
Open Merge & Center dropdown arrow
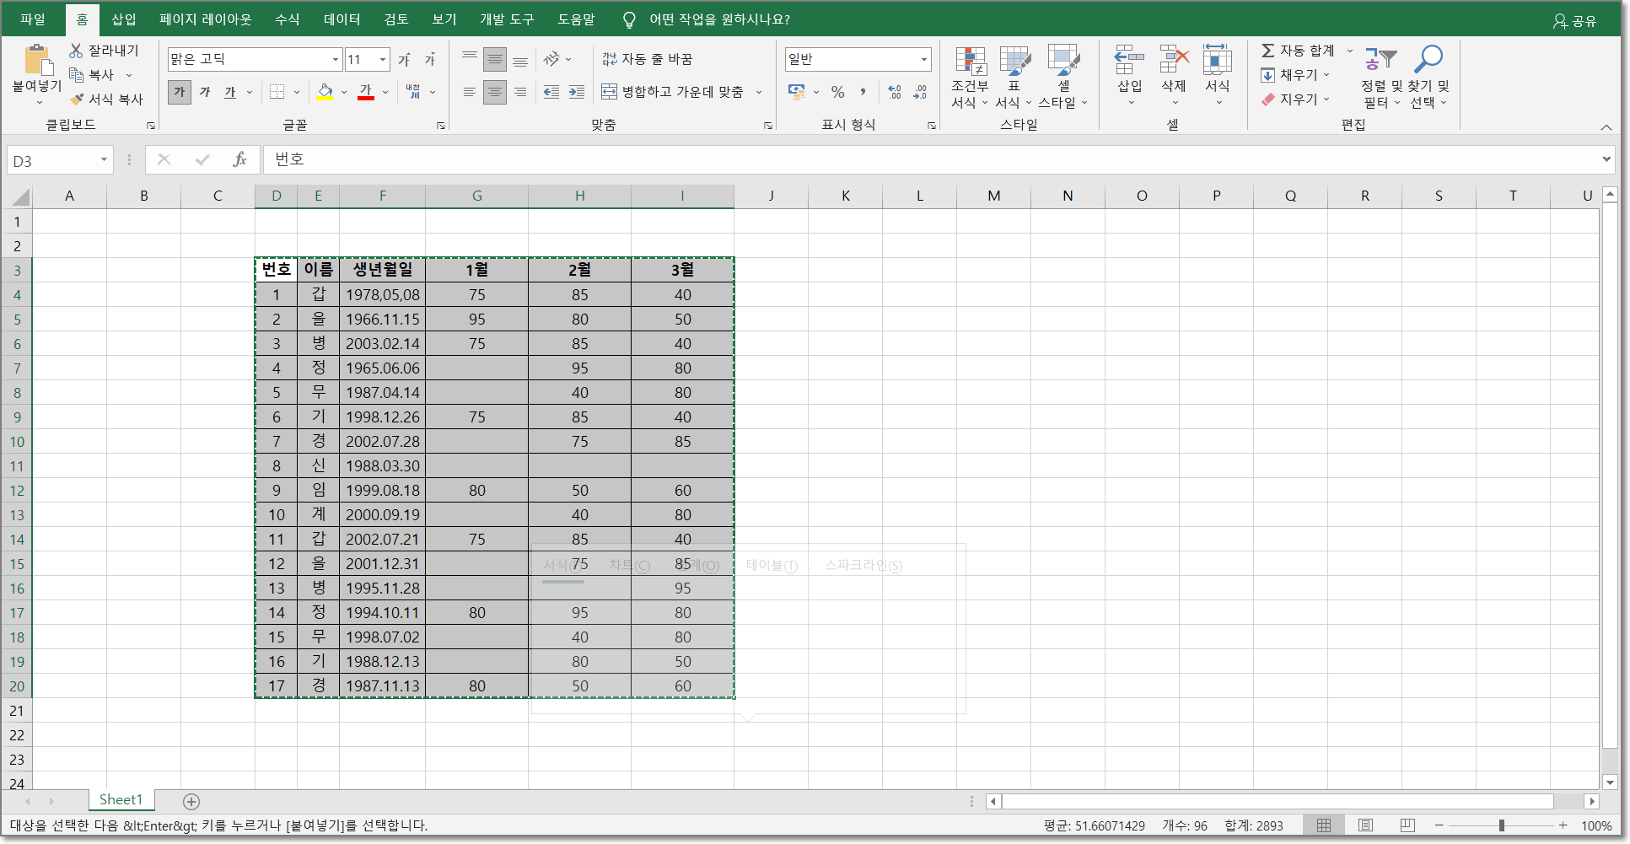point(759,92)
